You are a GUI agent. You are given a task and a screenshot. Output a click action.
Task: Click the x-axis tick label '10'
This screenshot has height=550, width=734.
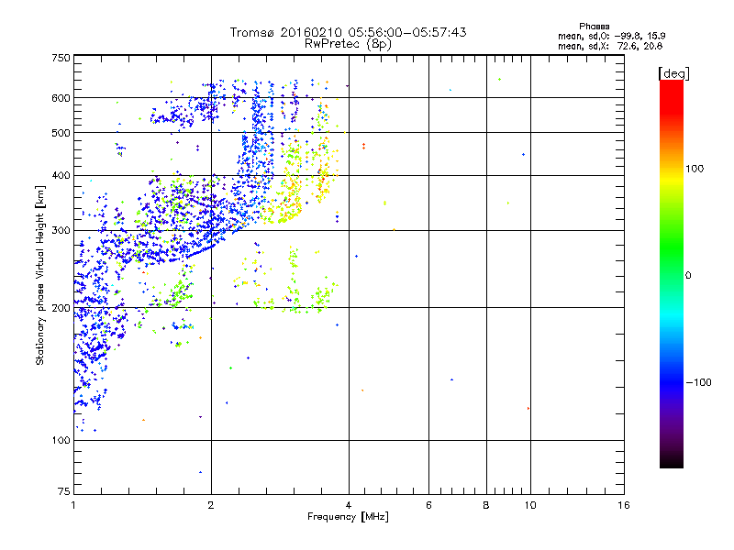pos(530,505)
